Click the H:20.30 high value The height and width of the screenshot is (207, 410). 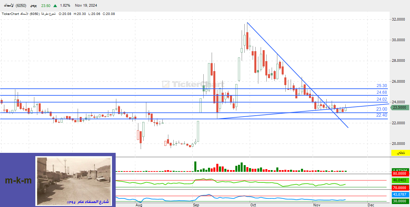(80, 14)
